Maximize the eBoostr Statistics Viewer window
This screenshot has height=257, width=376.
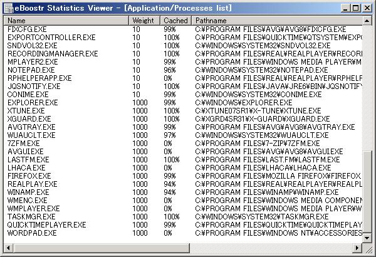pos(356,8)
